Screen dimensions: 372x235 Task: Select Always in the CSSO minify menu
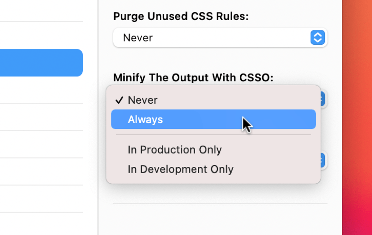tap(213, 119)
